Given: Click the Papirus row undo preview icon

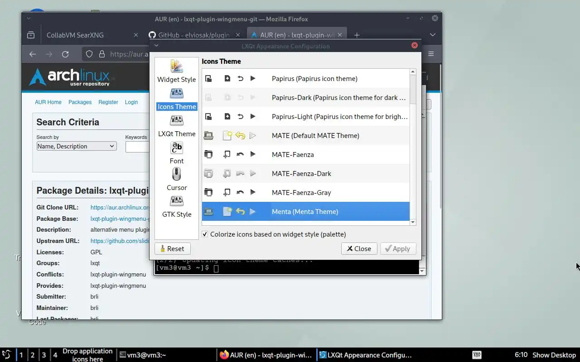Looking at the screenshot, I should [240, 78].
